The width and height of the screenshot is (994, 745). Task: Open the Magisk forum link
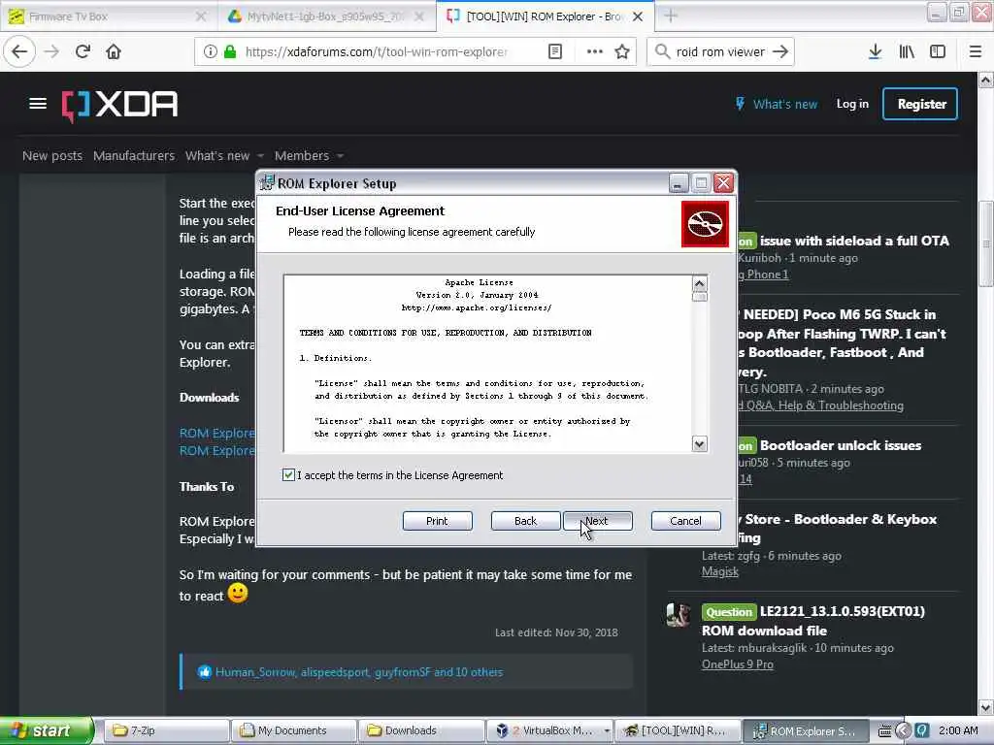click(x=720, y=571)
